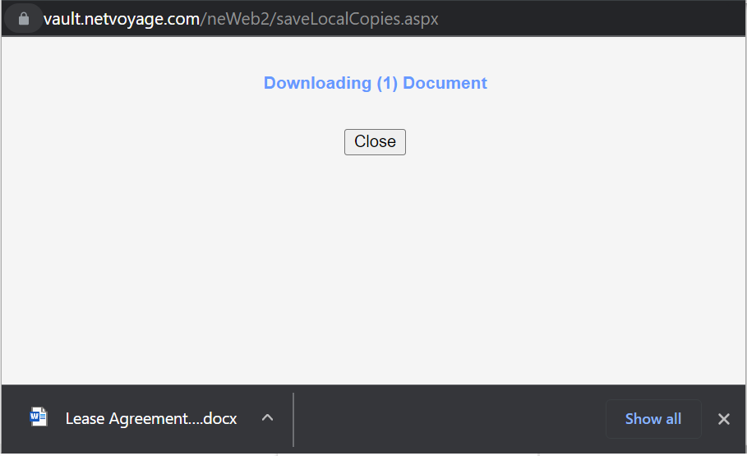Open the Word document icon in downloads bar
Screen dimensions: 747x456
click(39, 417)
